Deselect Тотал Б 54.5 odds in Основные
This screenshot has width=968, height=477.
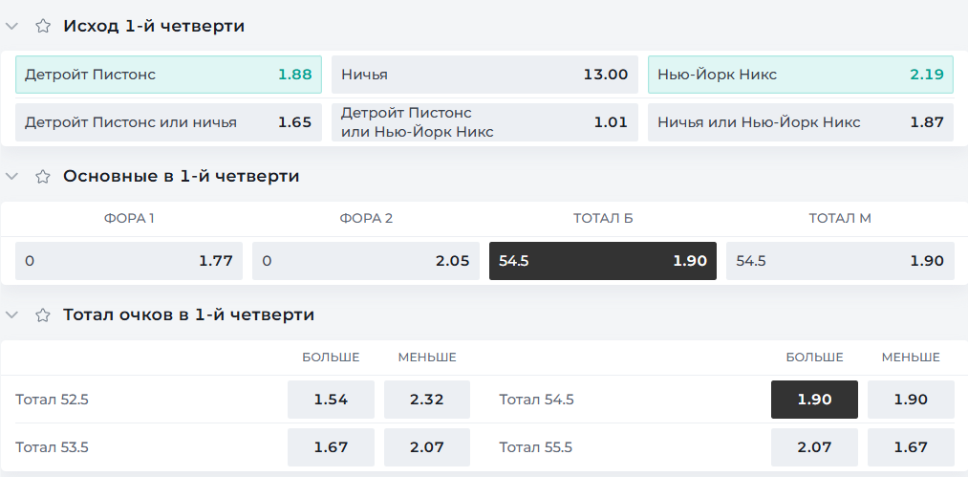tap(603, 261)
